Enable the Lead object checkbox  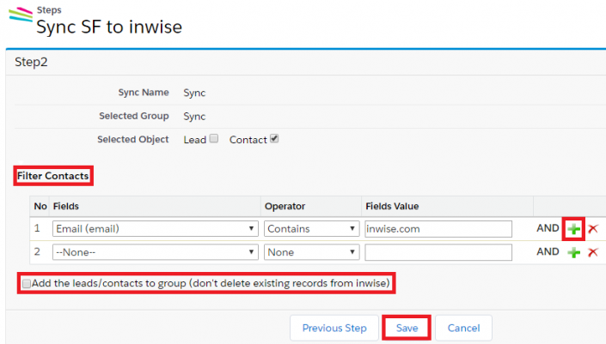(x=214, y=139)
